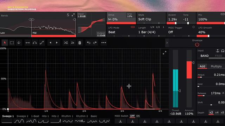This screenshot has height=126, width=225.
Task: Open the Soft Clip style selector
Action: pyautogui.click(x=144, y=19)
